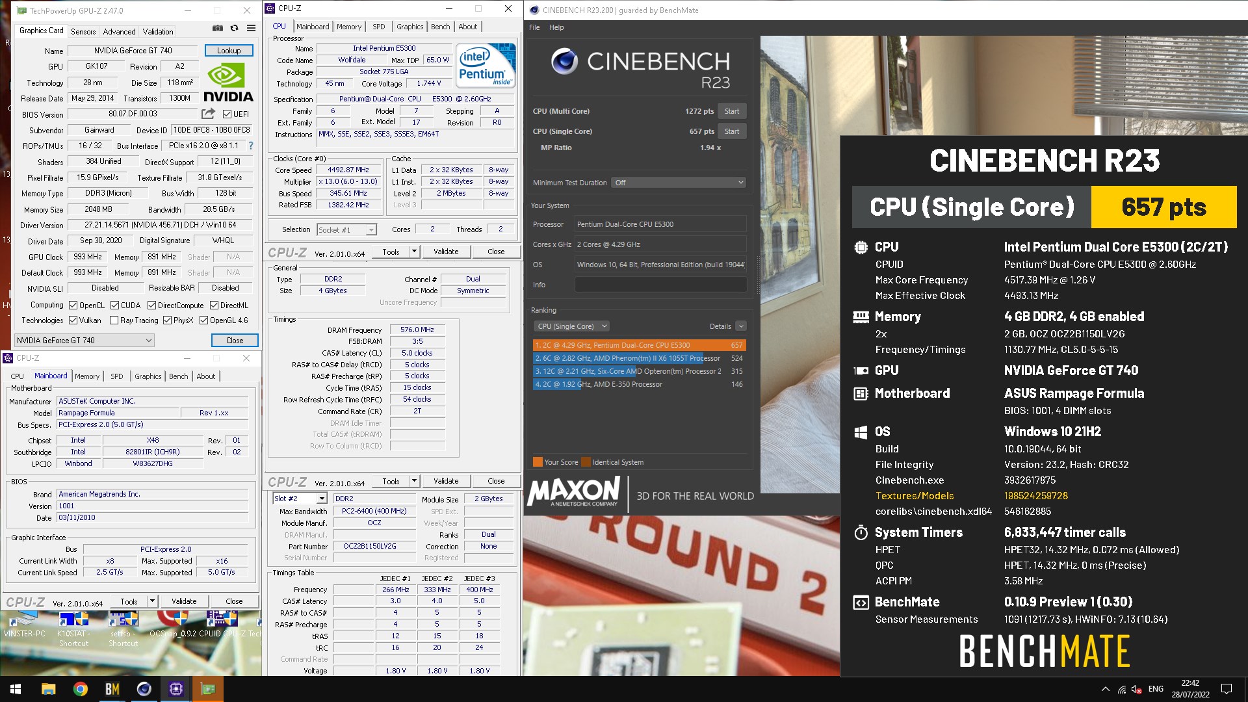Toggle the CUDA checkbox
Screen dimensions: 1248x702
tap(114, 305)
